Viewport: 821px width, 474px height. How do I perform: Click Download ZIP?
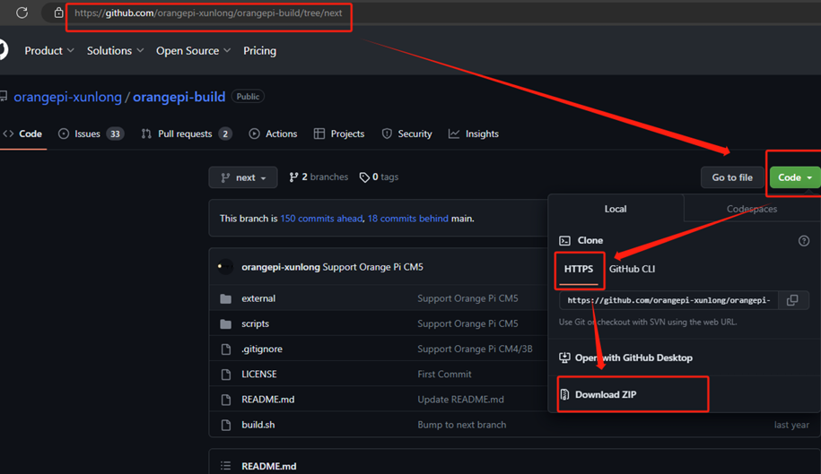pos(606,394)
